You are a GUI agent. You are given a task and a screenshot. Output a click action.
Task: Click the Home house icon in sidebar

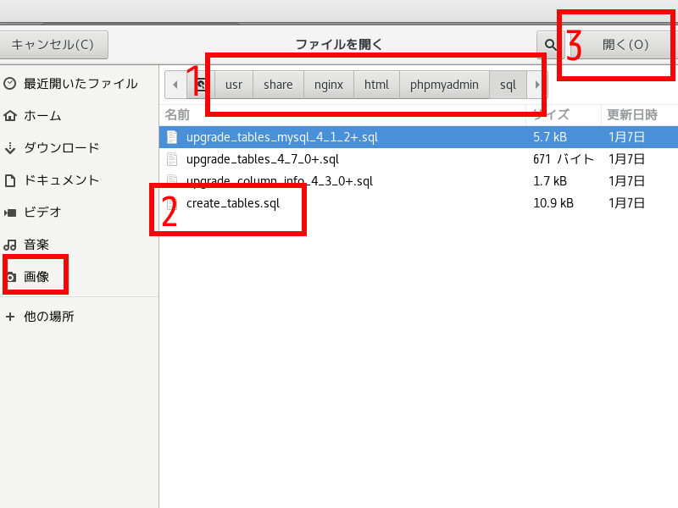[x=10, y=116]
